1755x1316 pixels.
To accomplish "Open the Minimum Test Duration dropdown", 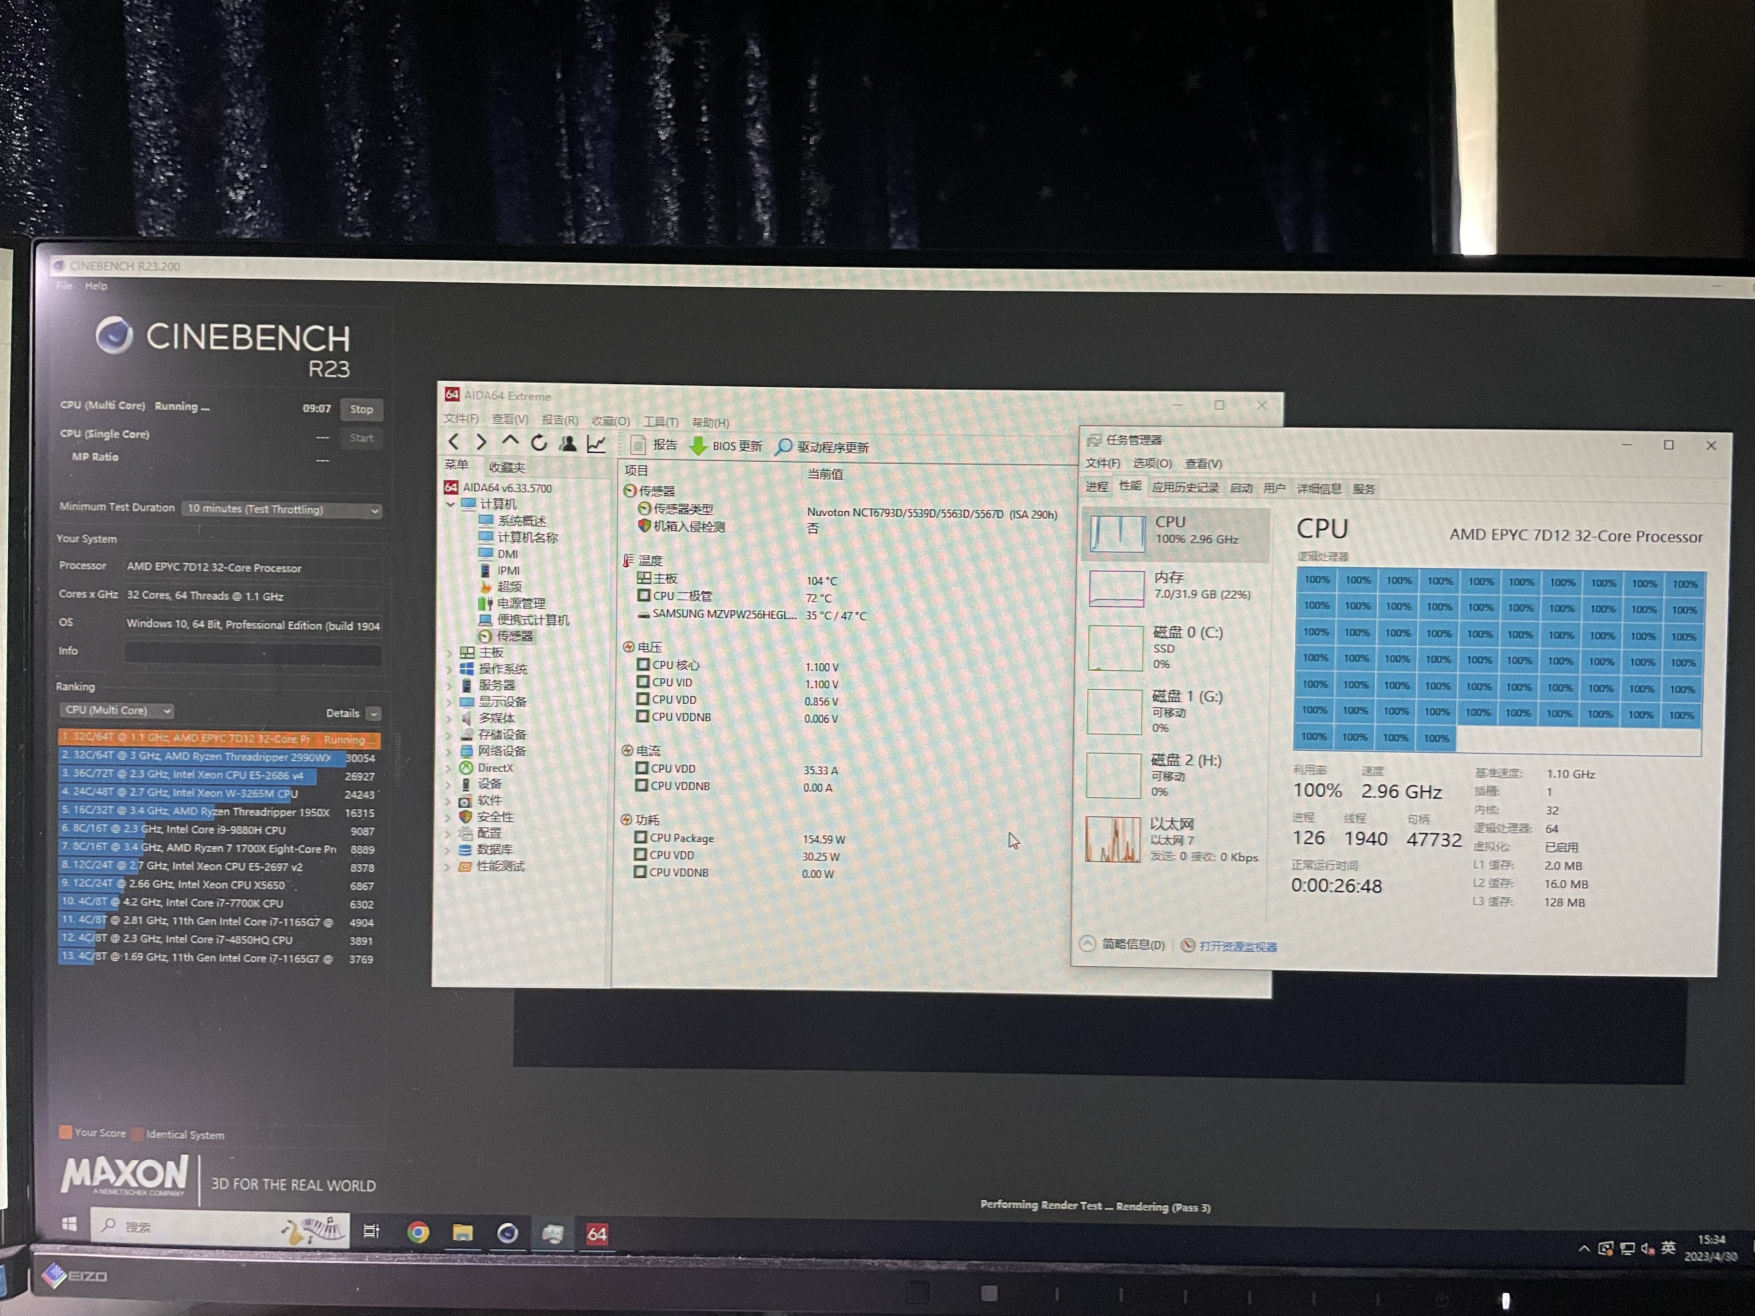I will coord(282,509).
